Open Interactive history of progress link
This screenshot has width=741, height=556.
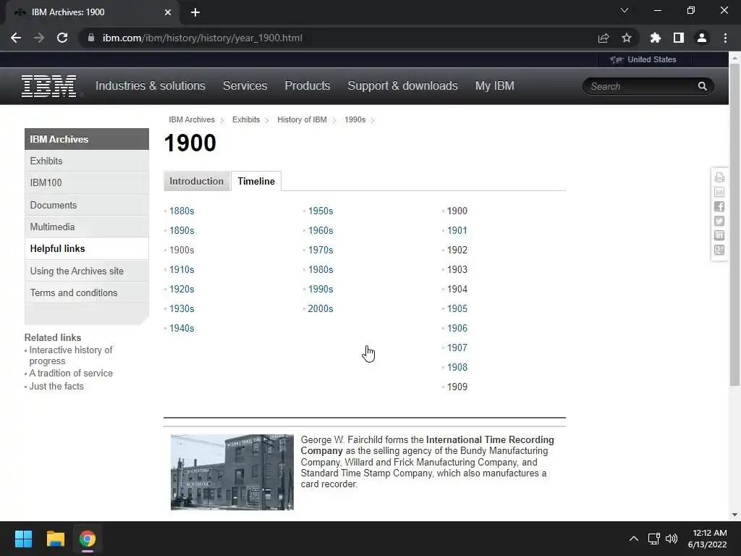point(71,355)
